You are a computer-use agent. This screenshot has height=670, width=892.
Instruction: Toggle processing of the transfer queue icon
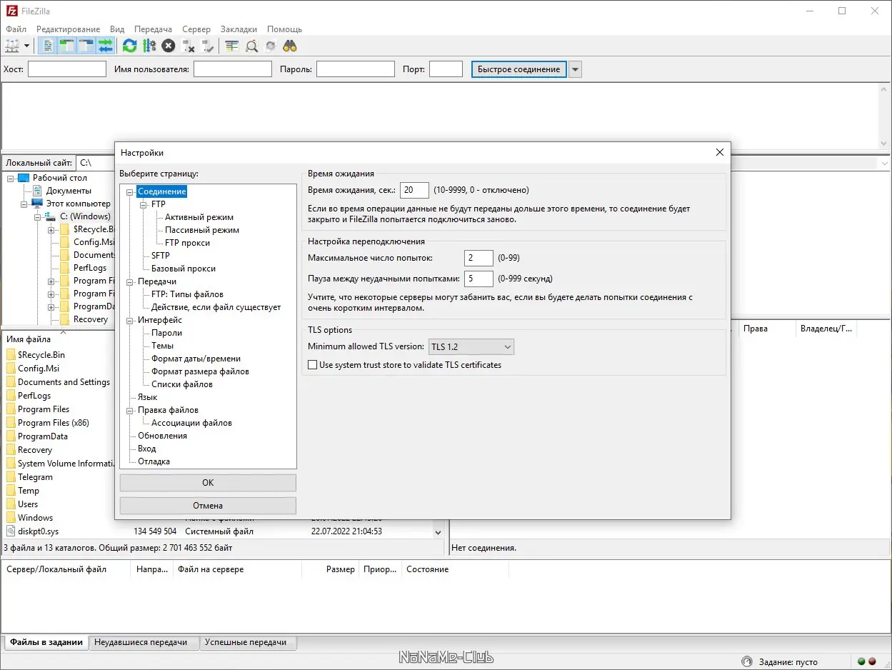pos(149,46)
